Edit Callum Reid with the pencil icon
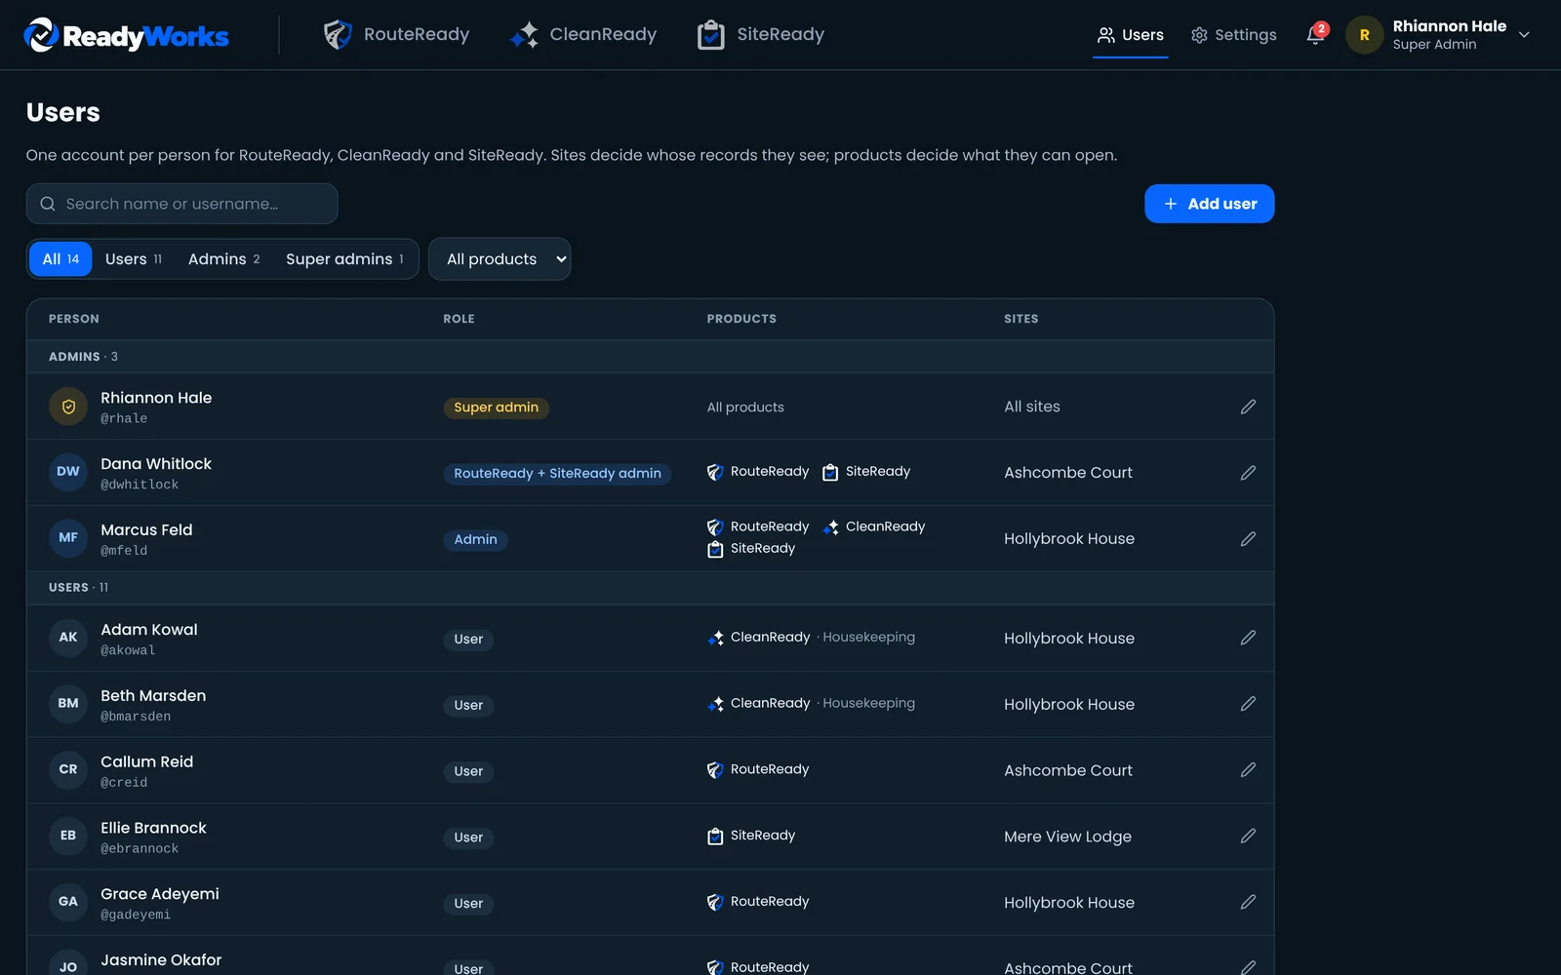The image size is (1561, 975). pyautogui.click(x=1248, y=770)
